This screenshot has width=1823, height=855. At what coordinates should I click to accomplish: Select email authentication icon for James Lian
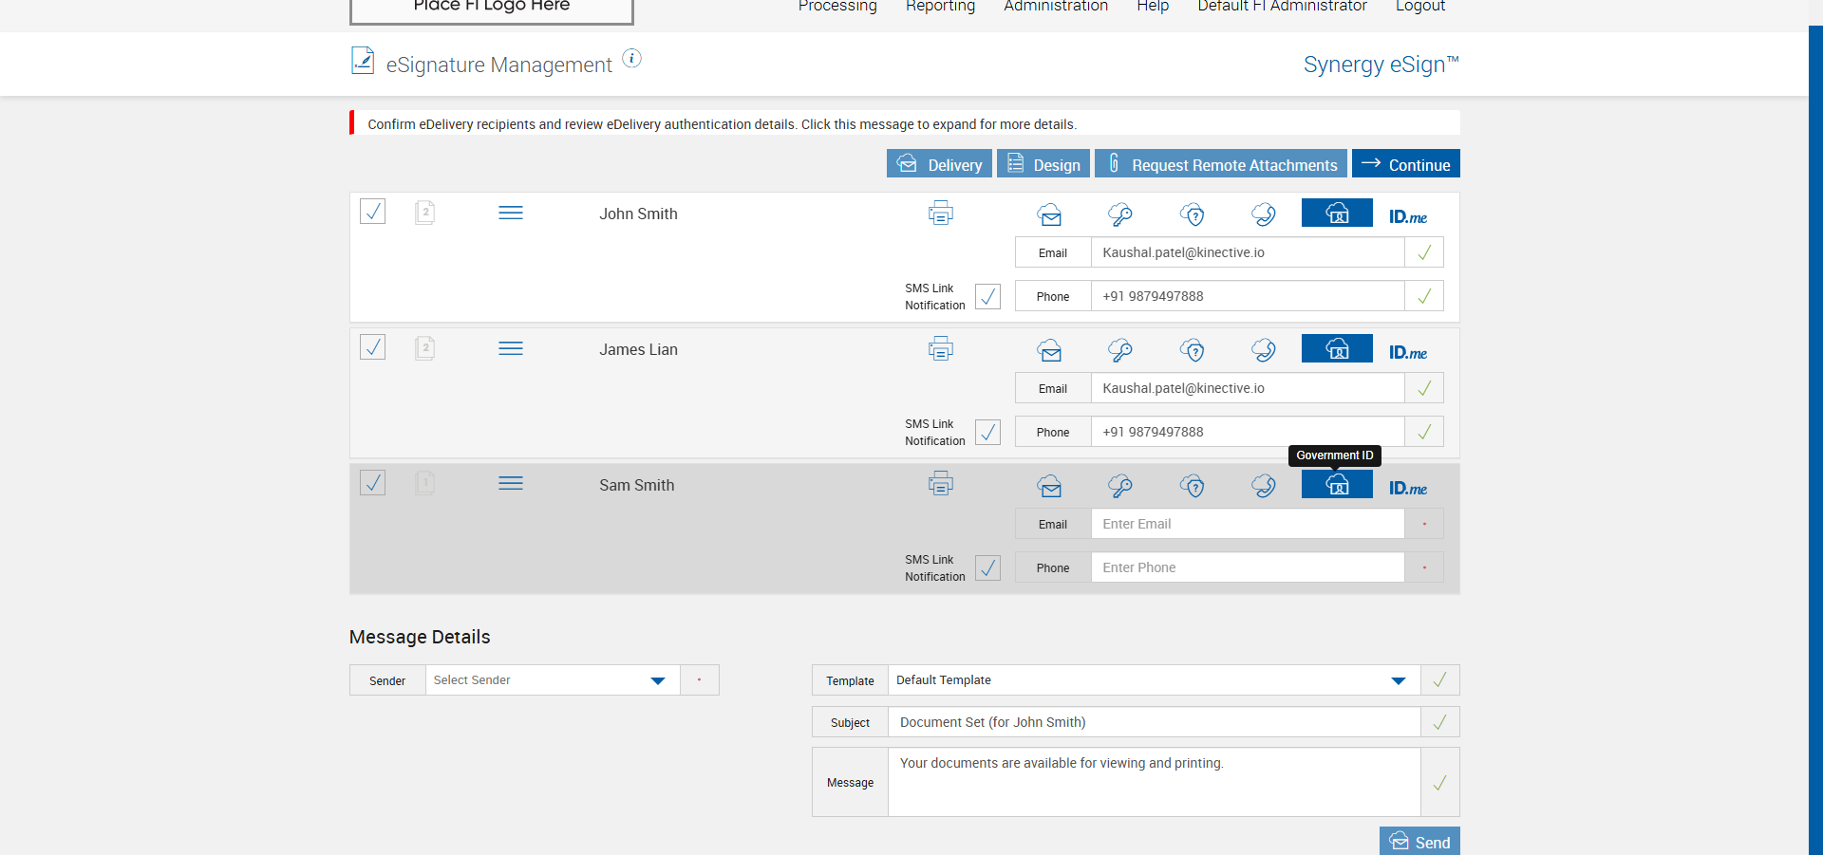click(x=1049, y=350)
